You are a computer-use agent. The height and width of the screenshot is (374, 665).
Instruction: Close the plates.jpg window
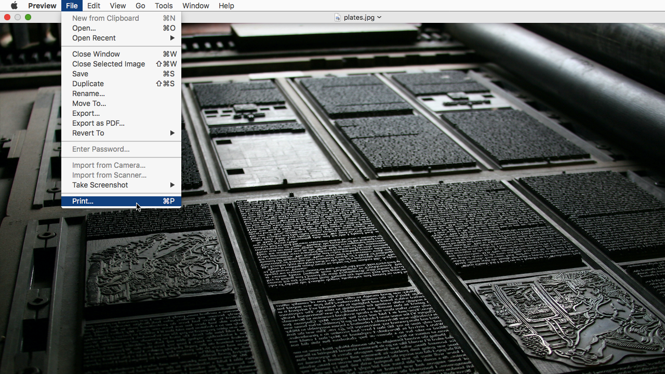[x=7, y=17]
